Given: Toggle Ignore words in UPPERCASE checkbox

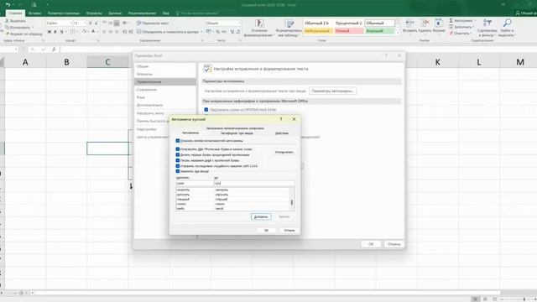Looking at the screenshot, I should [206, 110].
